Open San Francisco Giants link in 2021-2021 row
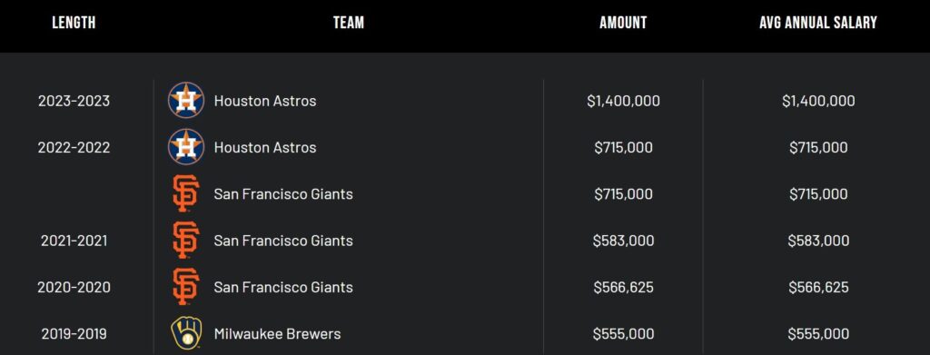930x355 pixels. (x=283, y=241)
